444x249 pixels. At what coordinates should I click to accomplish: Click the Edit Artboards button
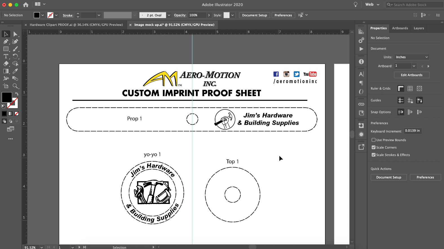tap(412, 75)
